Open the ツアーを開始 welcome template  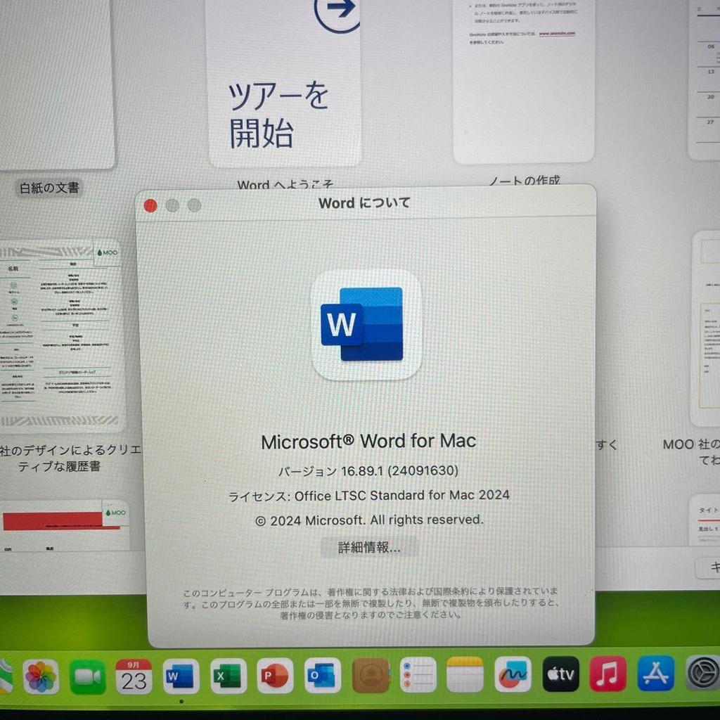(284, 83)
